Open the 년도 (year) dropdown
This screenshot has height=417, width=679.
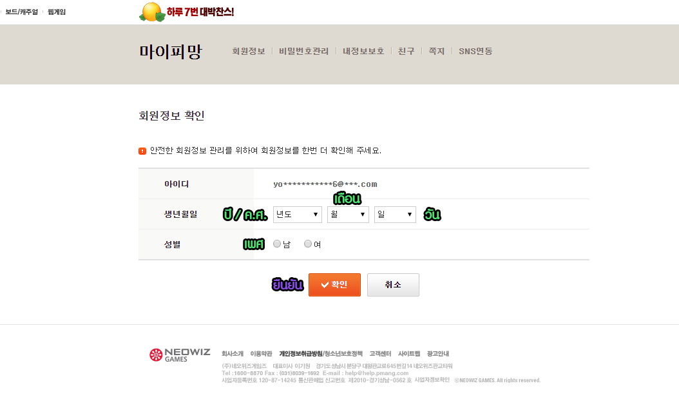point(297,215)
